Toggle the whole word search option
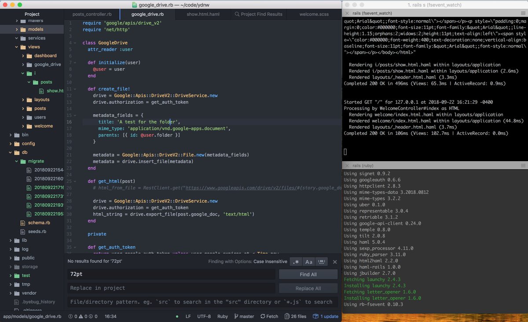Viewport: 528px width, 322px height. tap(322, 262)
